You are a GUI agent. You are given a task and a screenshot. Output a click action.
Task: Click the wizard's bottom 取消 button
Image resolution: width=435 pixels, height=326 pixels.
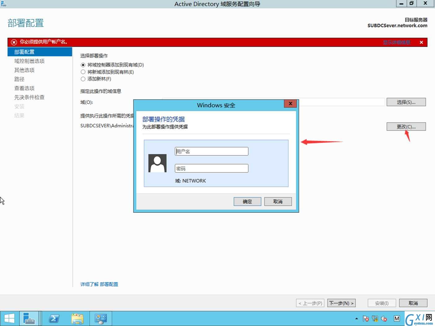413,303
